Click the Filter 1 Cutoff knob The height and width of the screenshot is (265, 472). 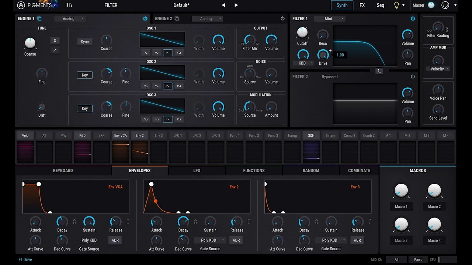pyautogui.click(x=302, y=33)
